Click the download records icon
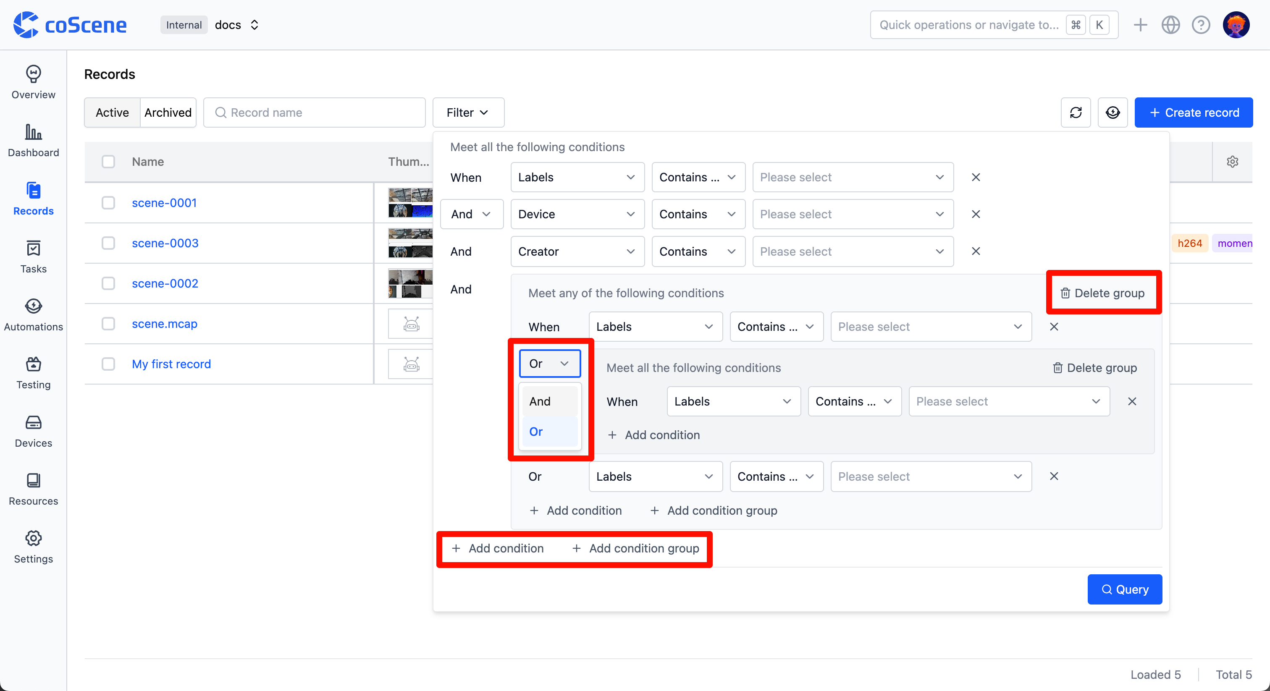Screen dimensions: 1270x691 (1113, 113)
